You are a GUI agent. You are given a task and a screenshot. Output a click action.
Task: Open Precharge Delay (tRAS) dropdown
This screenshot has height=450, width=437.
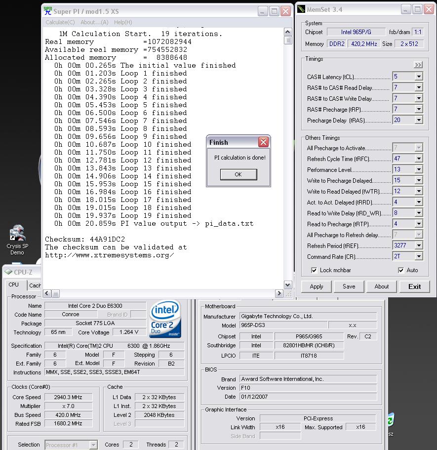tap(419, 120)
